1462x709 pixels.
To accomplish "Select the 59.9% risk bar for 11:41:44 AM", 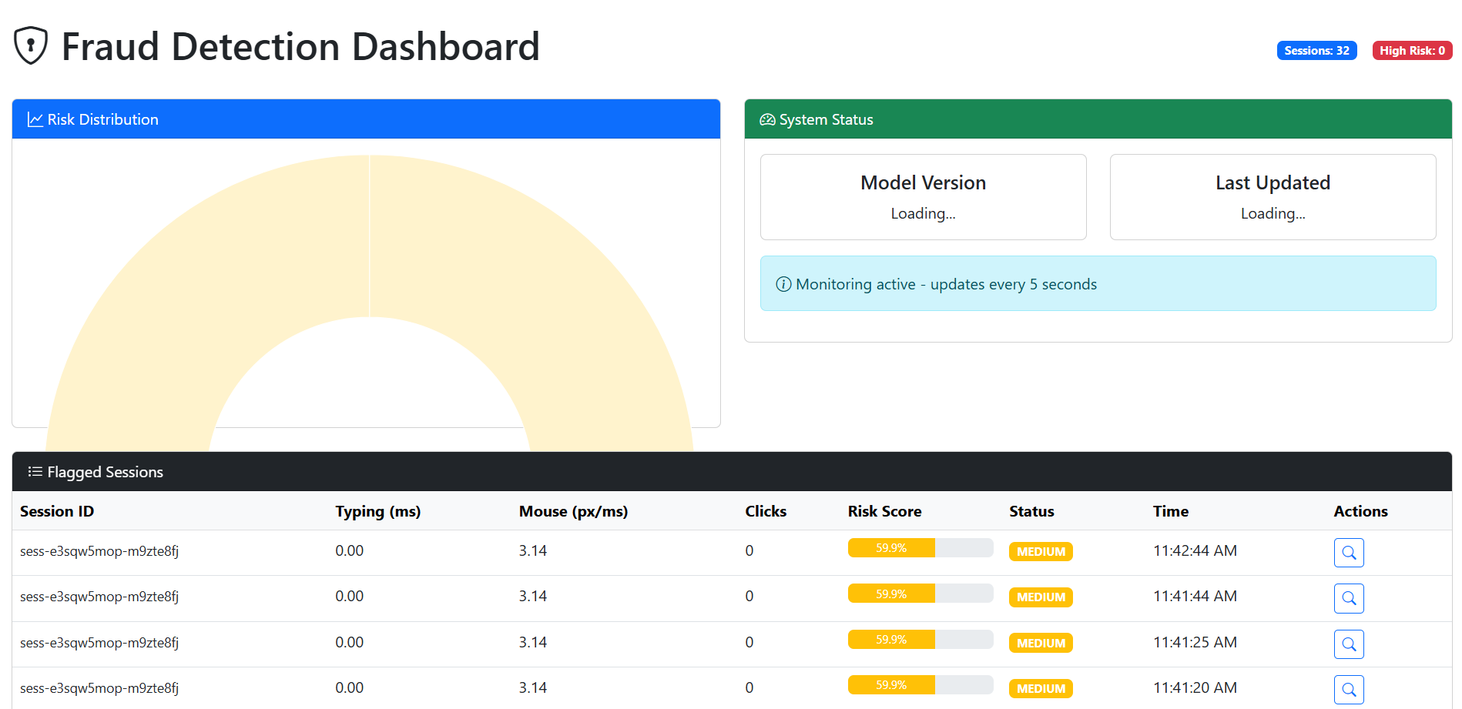I will [920, 594].
